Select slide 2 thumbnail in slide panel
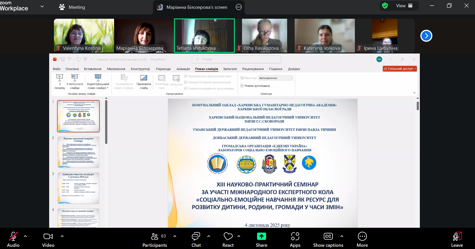Image resolution: width=475 pixels, height=249 pixels. point(78,152)
